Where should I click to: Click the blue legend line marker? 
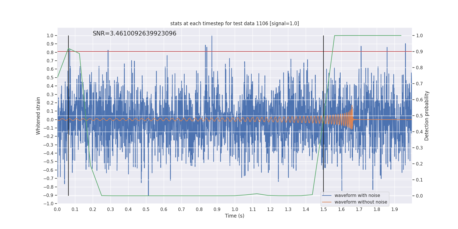click(327, 196)
